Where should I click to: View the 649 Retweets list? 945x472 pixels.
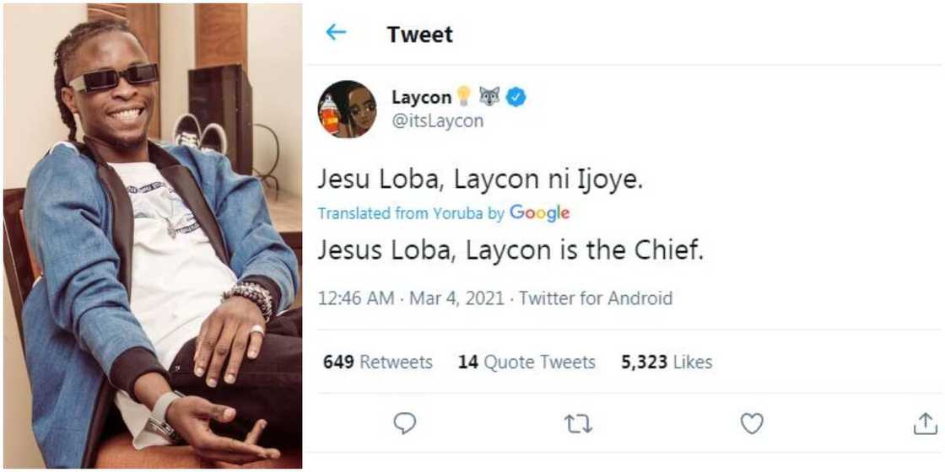click(378, 362)
